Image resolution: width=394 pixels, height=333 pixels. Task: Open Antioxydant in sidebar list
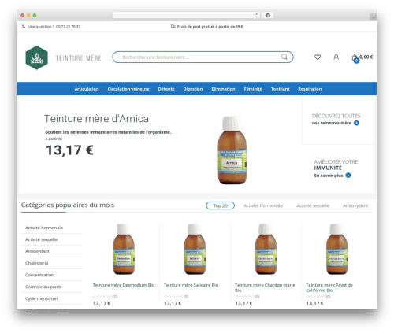coord(37,251)
